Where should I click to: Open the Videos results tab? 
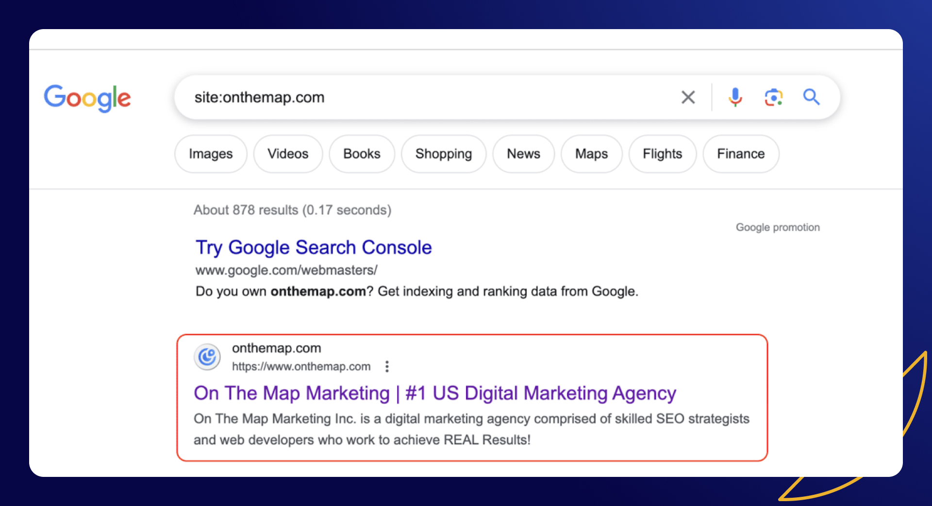(287, 154)
